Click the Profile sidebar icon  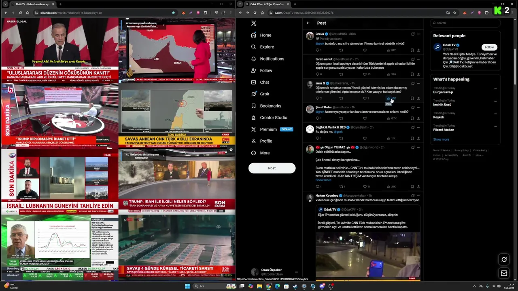(253, 141)
